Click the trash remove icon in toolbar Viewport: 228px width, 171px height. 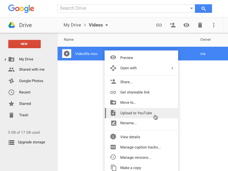(x=200, y=25)
